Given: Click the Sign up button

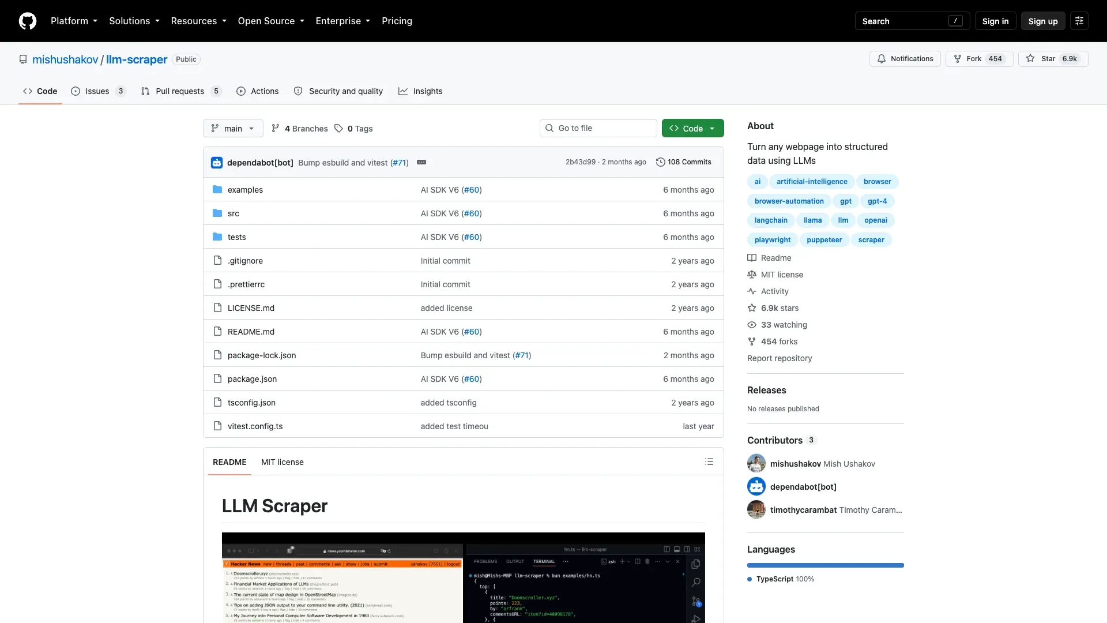Looking at the screenshot, I should (1042, 21).
